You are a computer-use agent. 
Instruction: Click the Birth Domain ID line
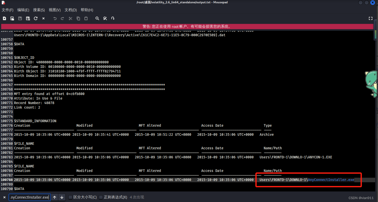pos(67,76)
